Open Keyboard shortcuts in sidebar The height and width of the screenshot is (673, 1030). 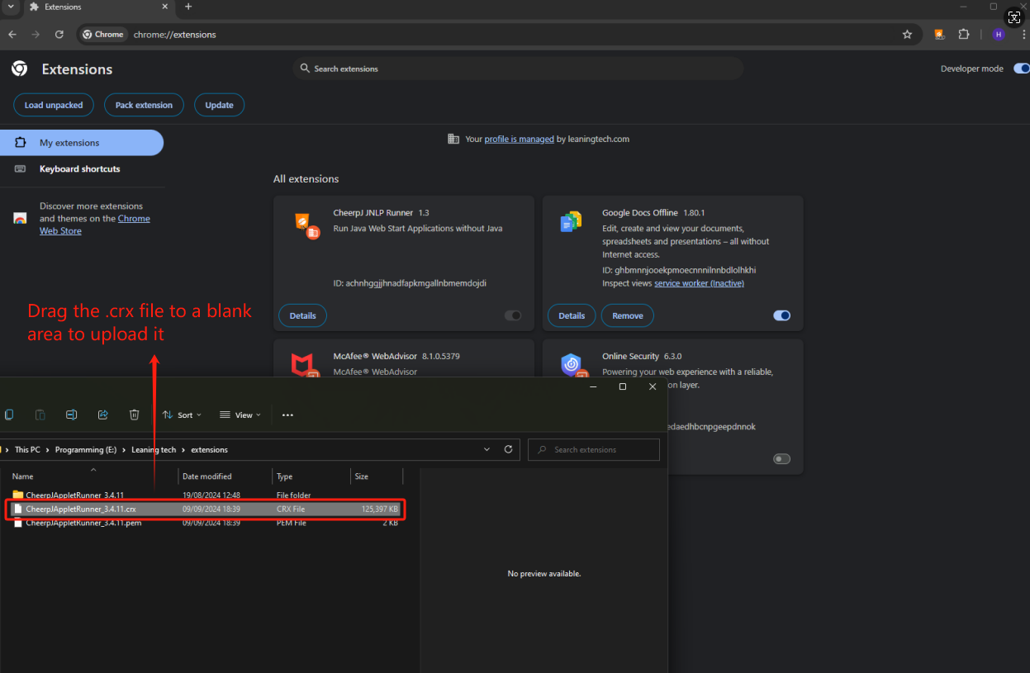[79, 169]
